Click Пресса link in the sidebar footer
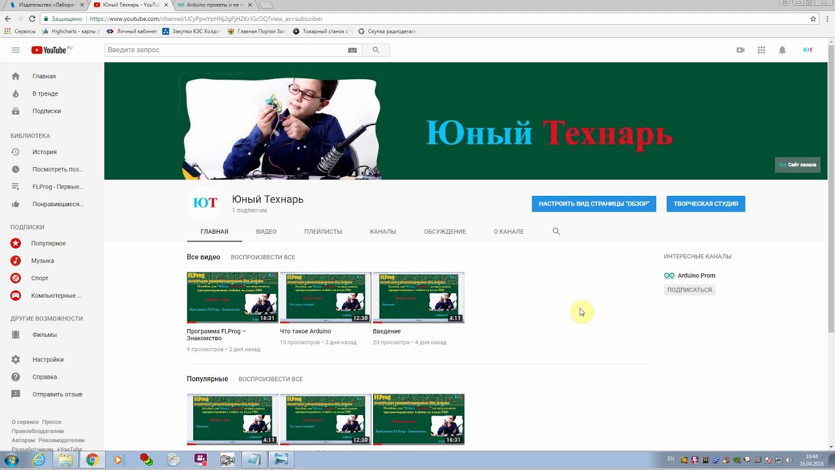Viewport: 835px width, 470px height. coord(52,422)
